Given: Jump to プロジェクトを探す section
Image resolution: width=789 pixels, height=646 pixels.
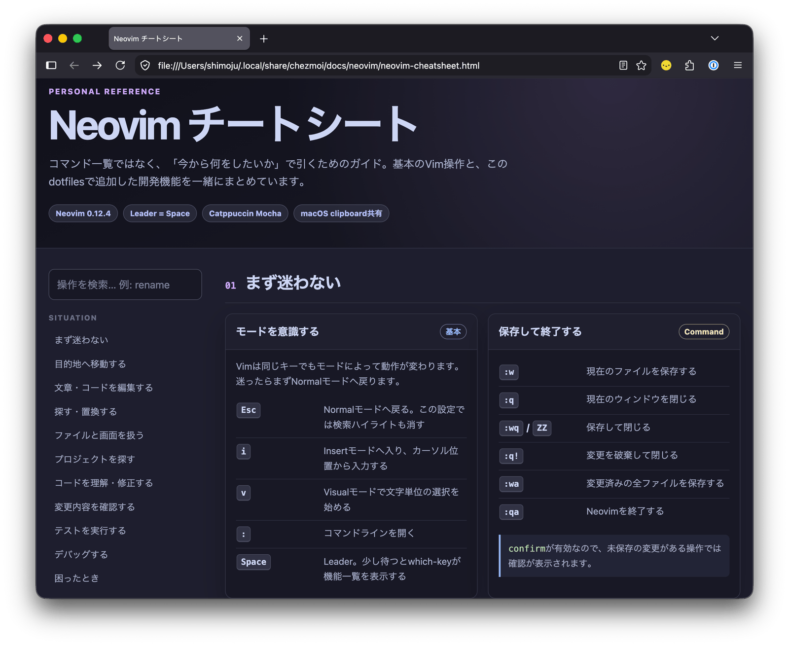Looking at the screenshot, I should tap(95, 459).
